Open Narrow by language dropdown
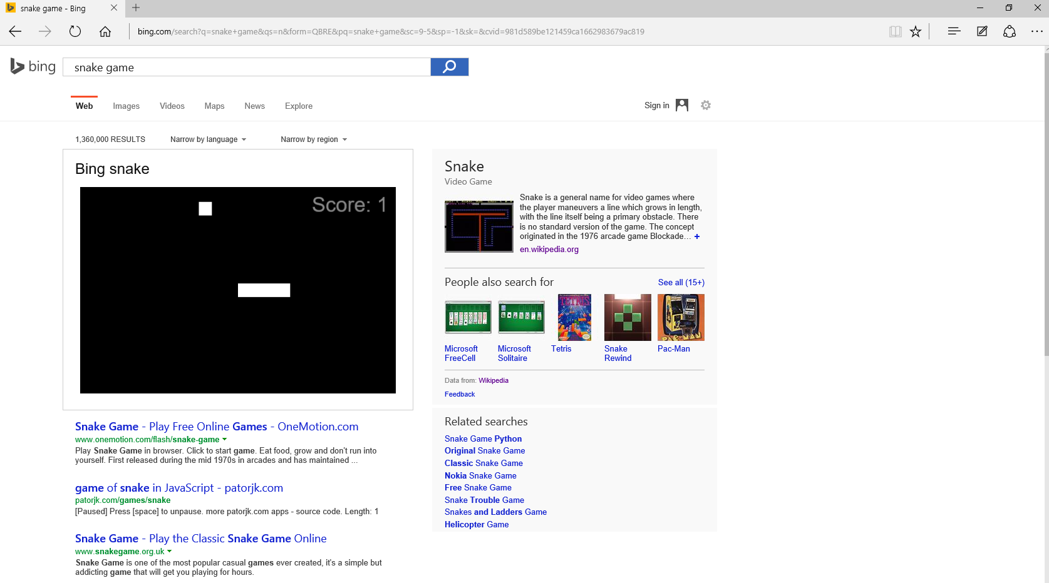 click(x=209, y=139)
